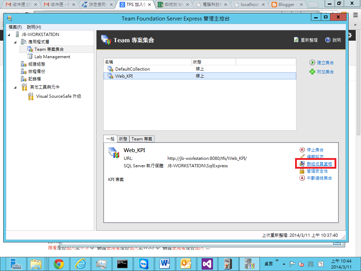Image resolution: width=361 pixels, height=271 pixels.
Task: Open the 檔案(F) menu
Action: [15, 27]
